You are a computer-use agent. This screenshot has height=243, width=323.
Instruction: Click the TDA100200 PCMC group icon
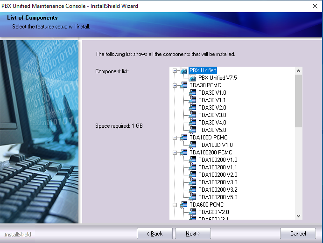pyautogui.click(x=183, y=153)
